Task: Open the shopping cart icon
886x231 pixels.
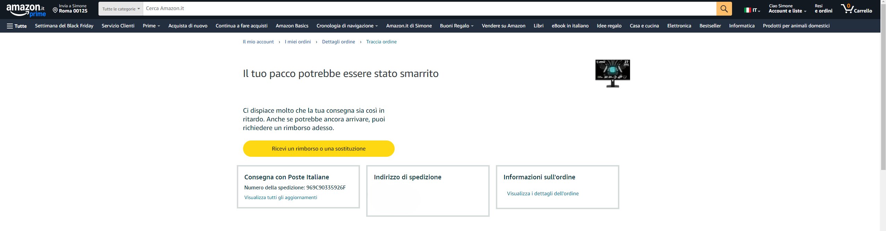Action: pyautogui.click(x=856, y=9)
